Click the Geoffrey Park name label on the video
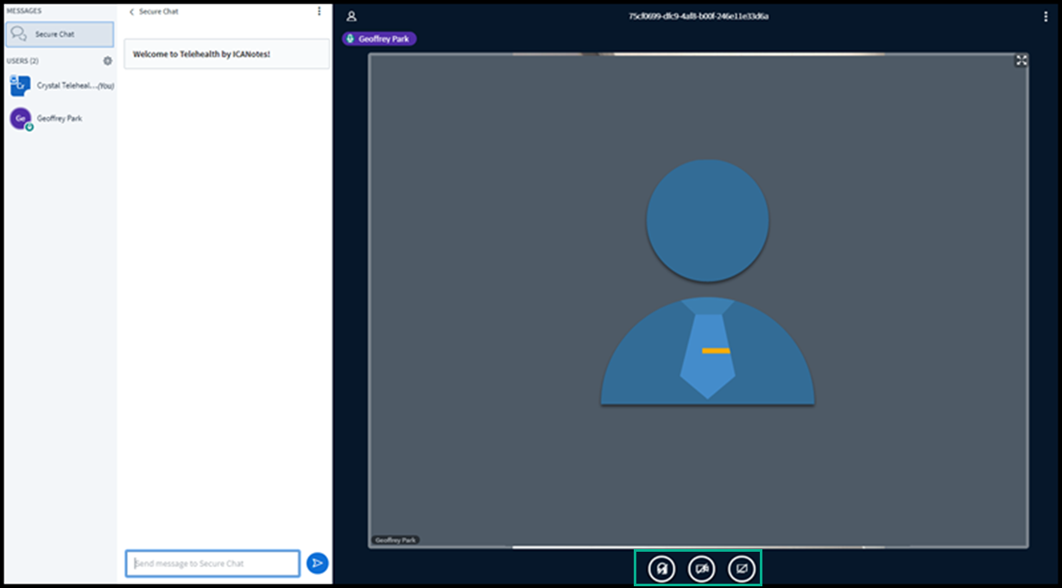 pyautogui.click(x=395, y=540)
